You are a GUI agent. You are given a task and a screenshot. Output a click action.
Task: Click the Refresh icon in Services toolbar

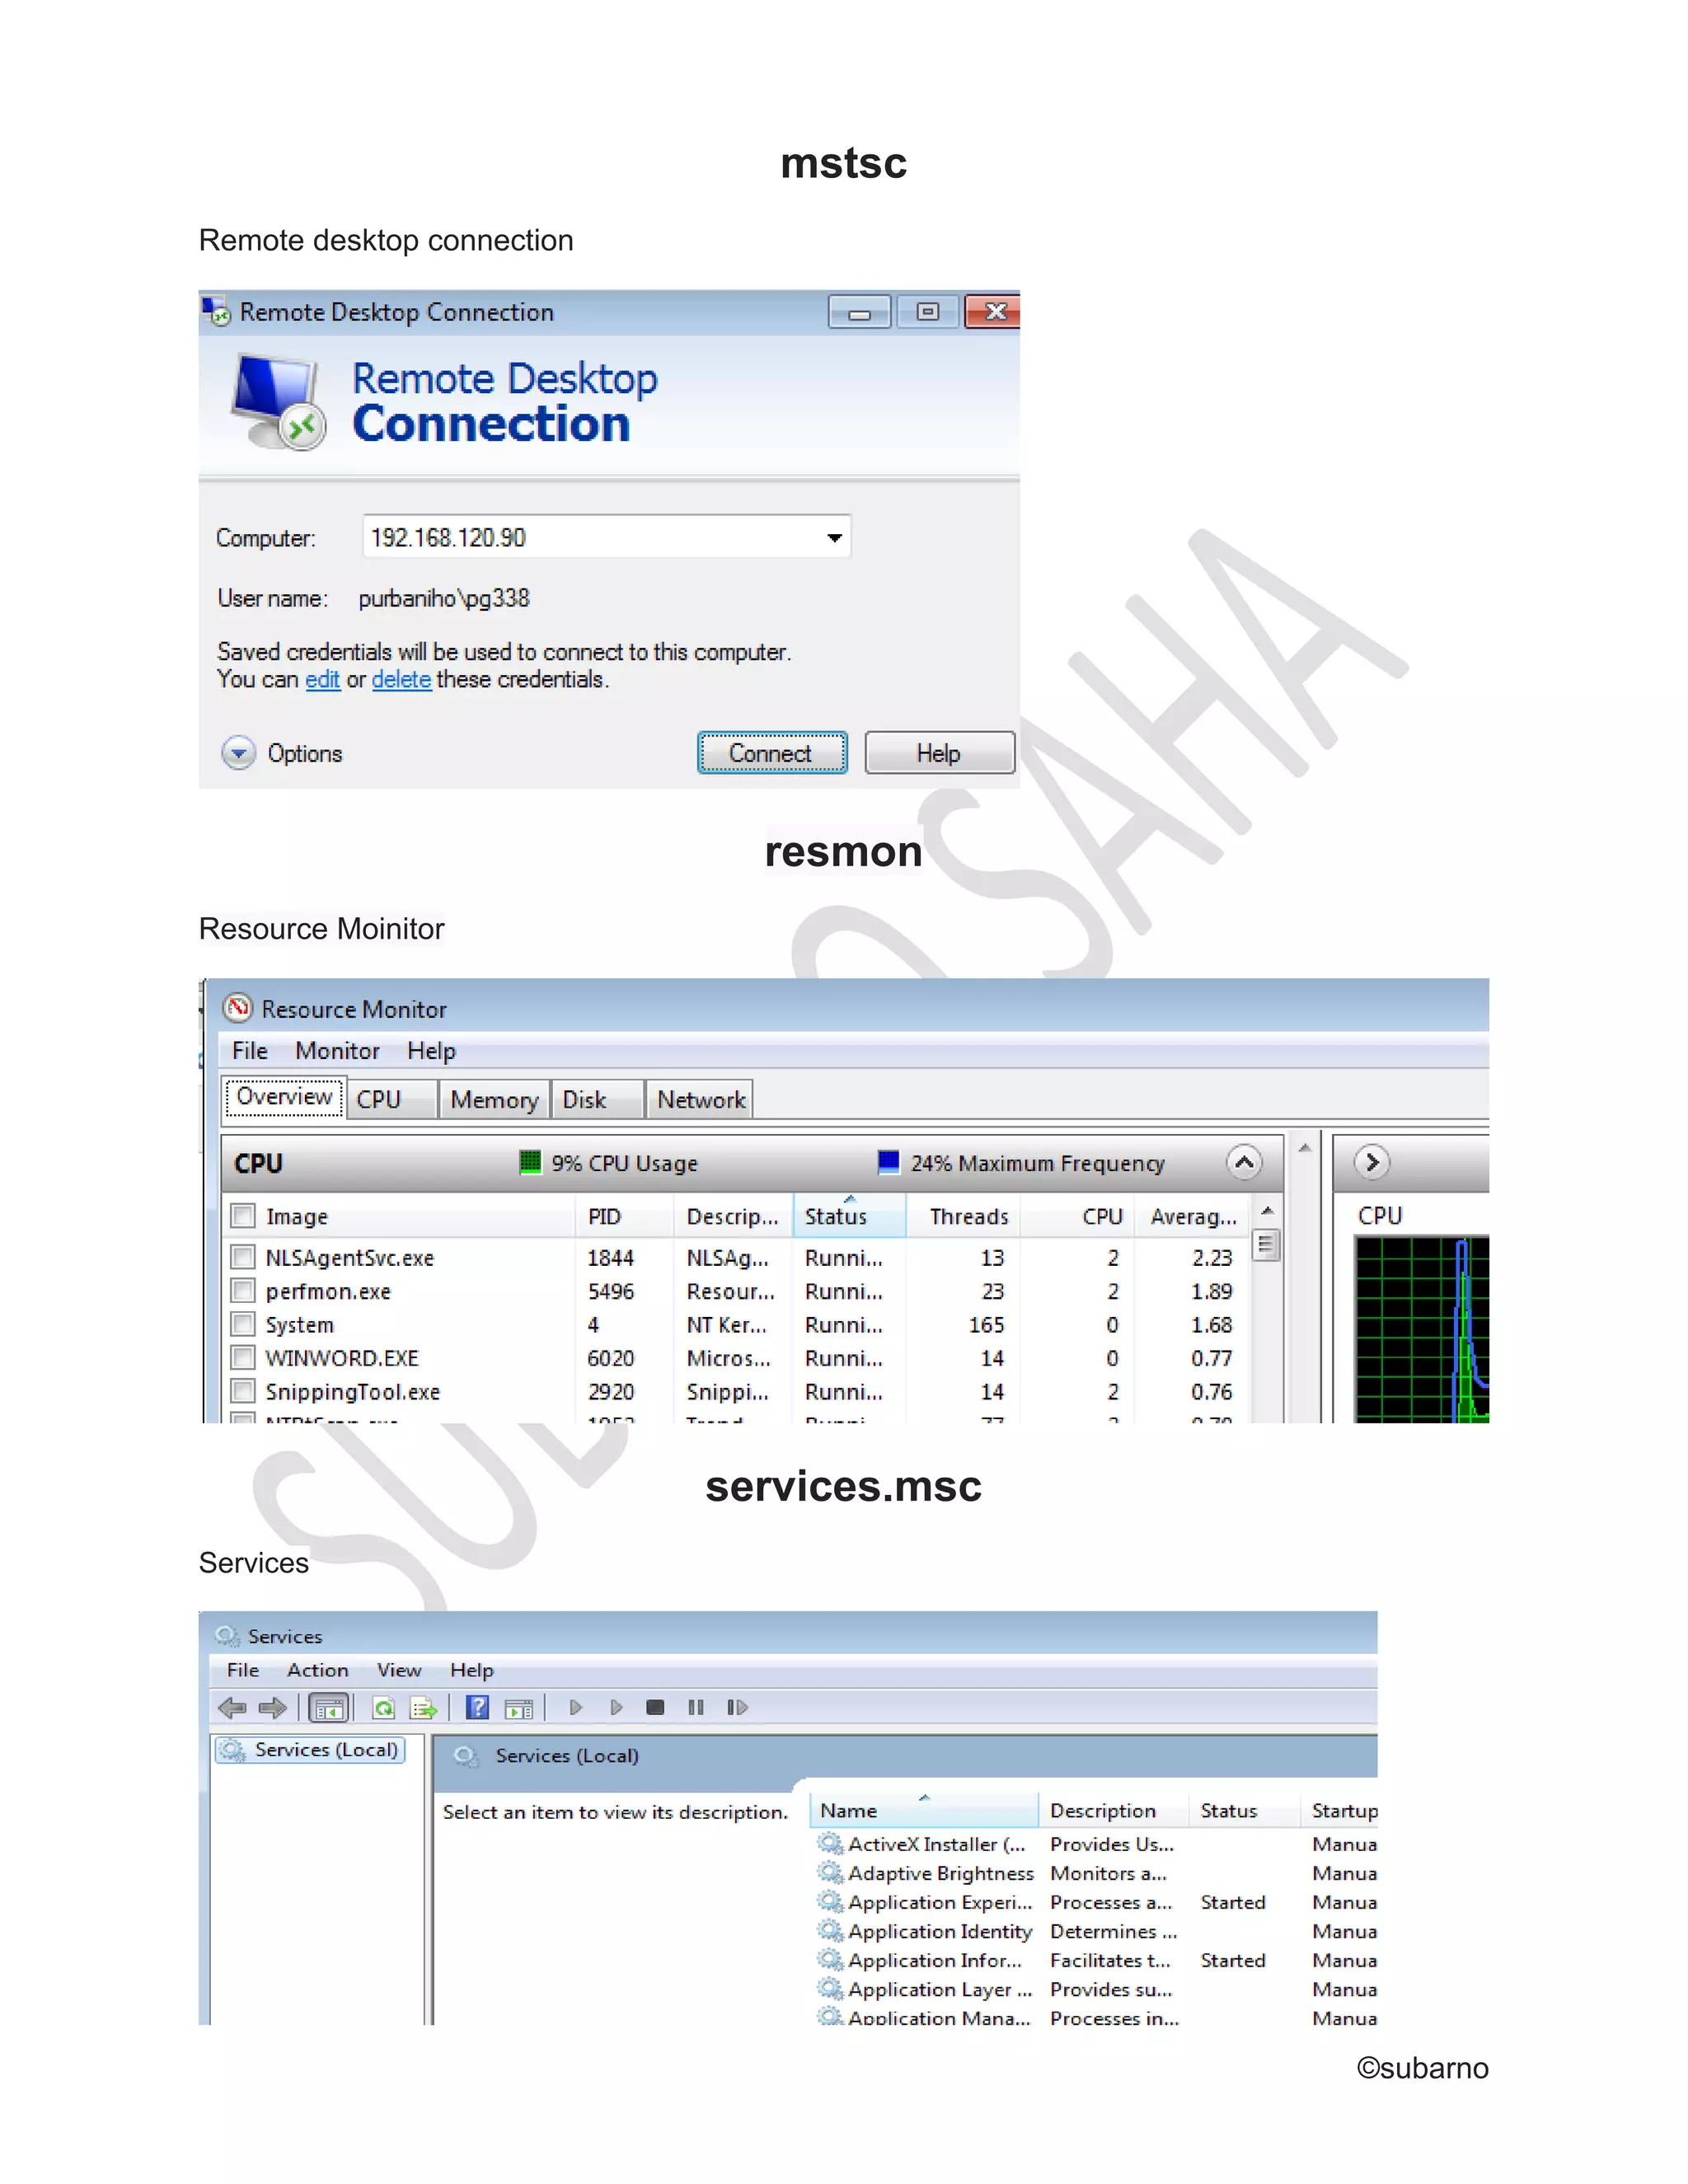click(383, 1708)
